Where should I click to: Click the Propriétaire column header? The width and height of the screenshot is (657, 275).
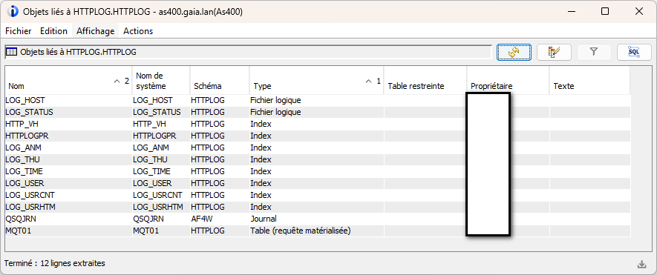click(509, 80)
